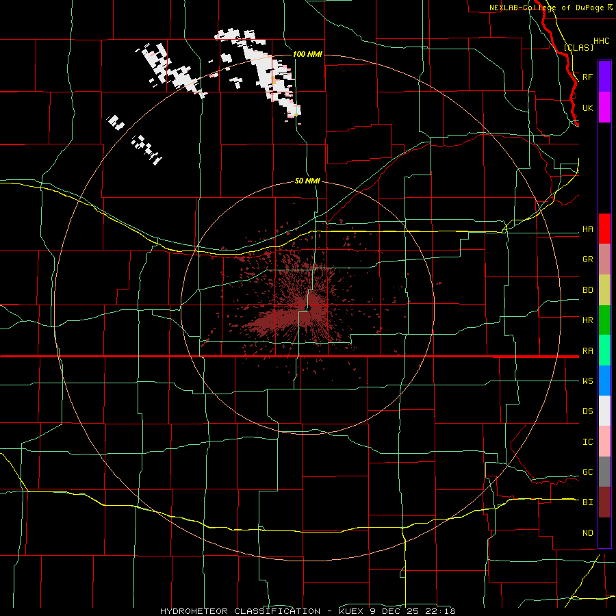Image resolution: width=616 pixels, height=616 pixels.
Task: Click the RA light-green legend swatch
Action: pos(604,350)
